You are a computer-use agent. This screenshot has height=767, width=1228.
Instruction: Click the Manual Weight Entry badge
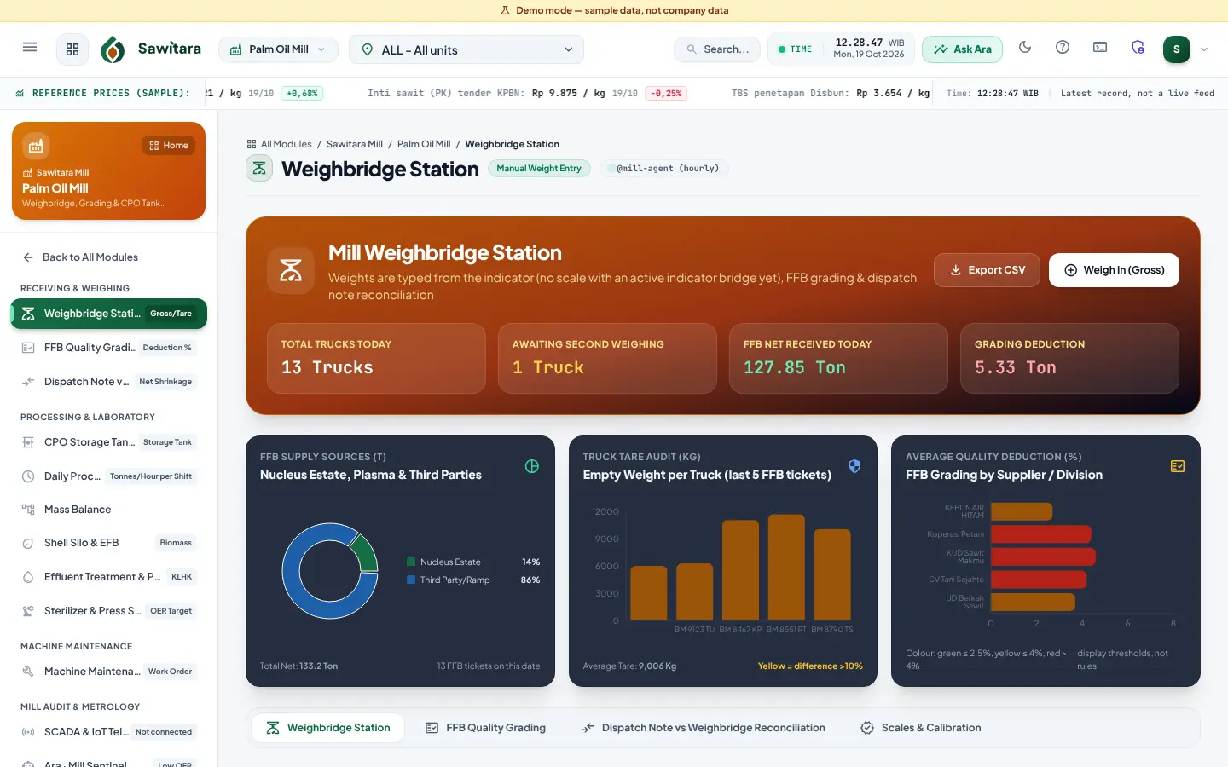539,169
